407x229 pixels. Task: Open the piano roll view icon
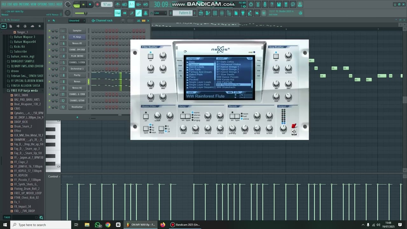pyautogui.click(x=208, y=13)
